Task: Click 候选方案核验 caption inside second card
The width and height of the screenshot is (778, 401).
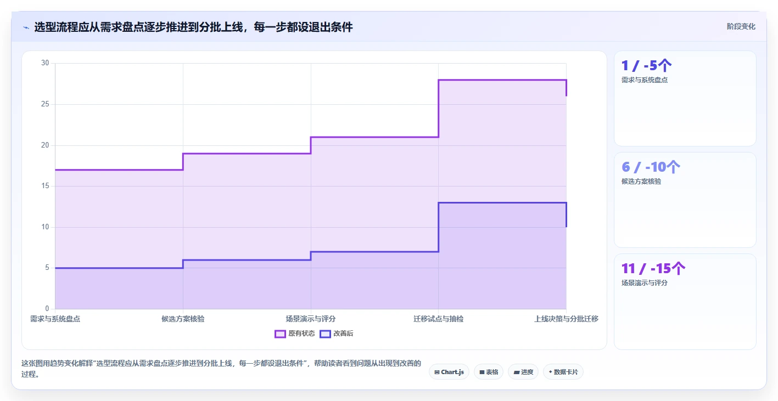Action: (641, 182)
